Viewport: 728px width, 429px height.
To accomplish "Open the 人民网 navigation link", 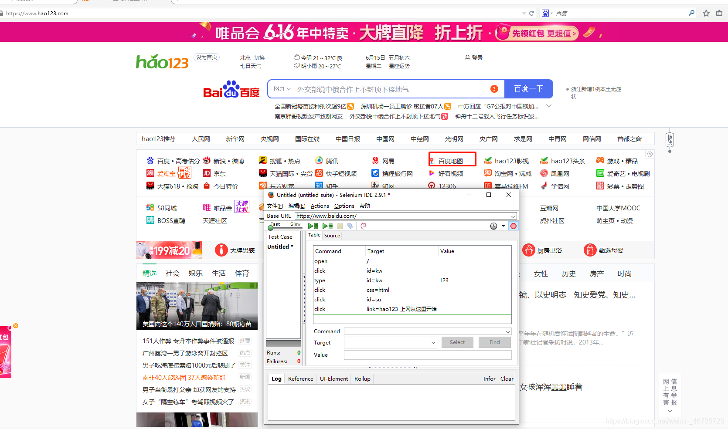I will (201, 139).
